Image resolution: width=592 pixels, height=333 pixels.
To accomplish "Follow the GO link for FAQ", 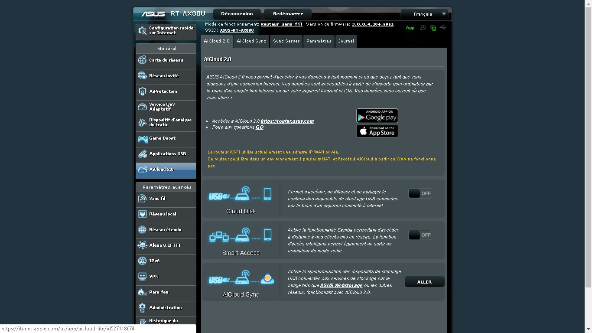I will pyautogui.click(x=260, y=127).
